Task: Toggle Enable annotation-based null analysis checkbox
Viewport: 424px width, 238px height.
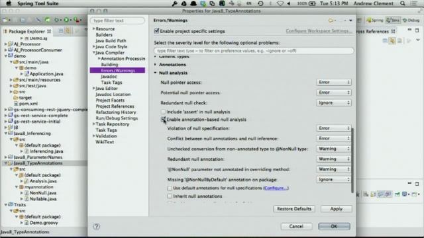Action: click(163, 119)
